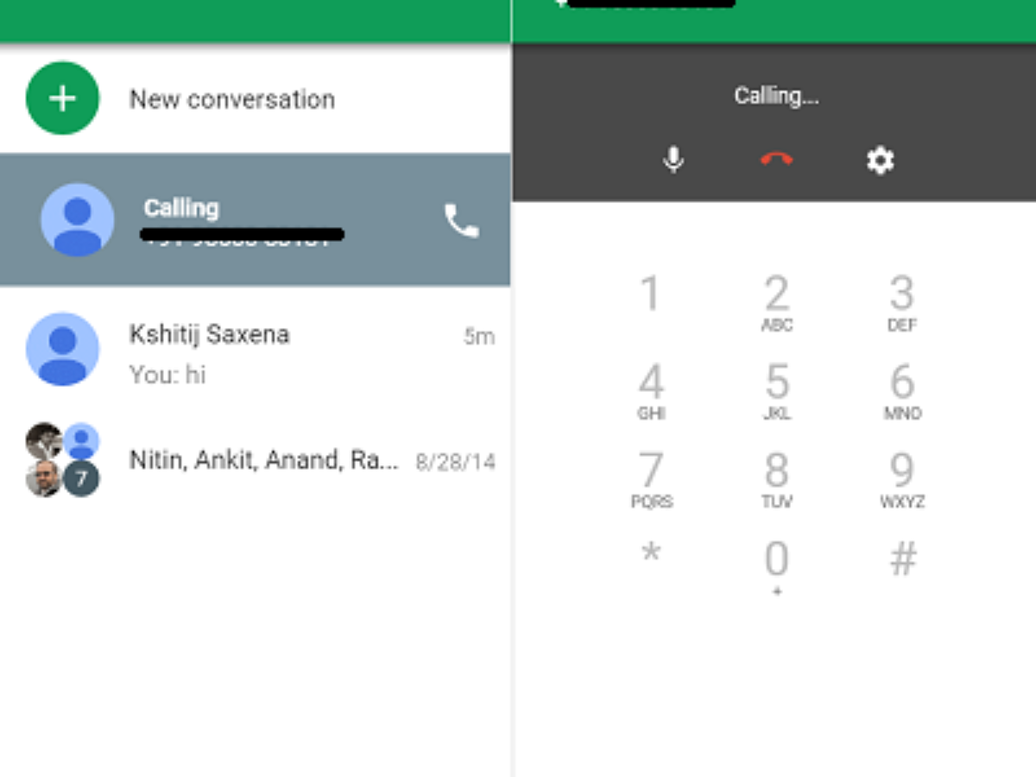Select the New conversation label
The width and height of the screenshot is (1036, 777).
click(x=232, y=99)
